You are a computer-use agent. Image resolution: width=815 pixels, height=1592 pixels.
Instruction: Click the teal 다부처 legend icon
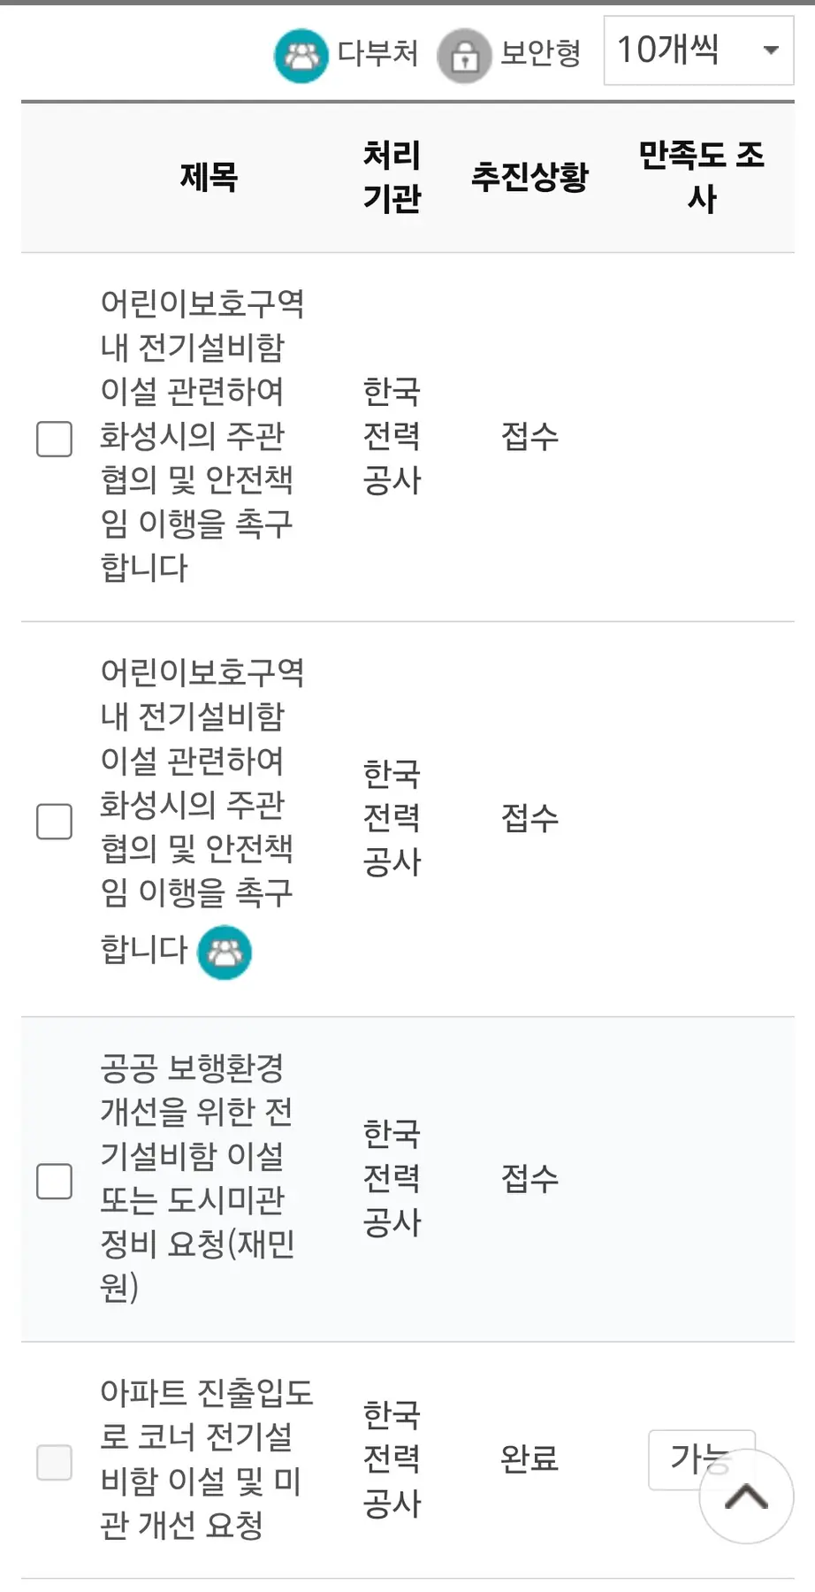[301, 56]
